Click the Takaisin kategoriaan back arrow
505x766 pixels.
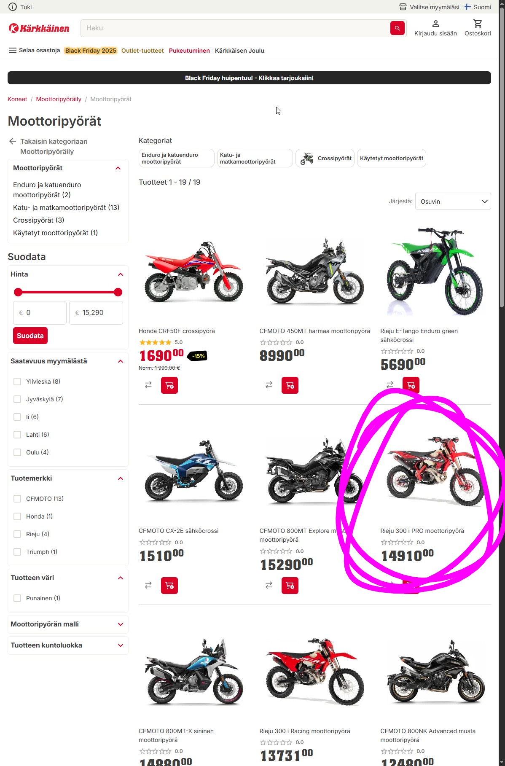13,141
